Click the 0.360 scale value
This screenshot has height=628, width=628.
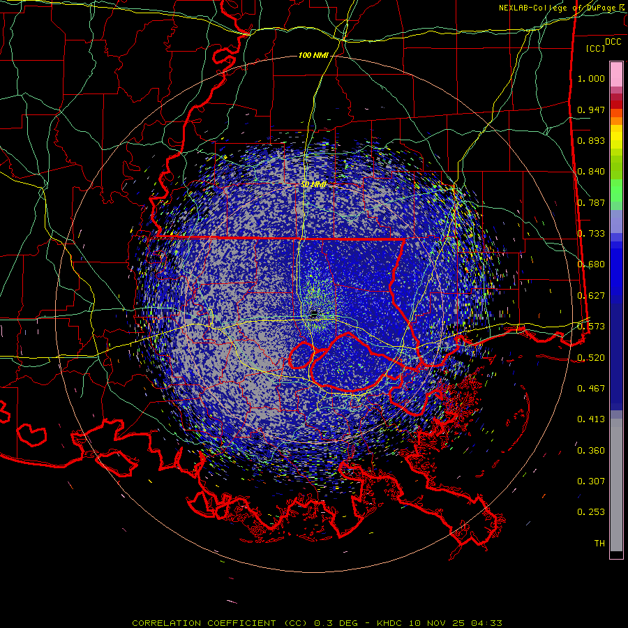point(591,450)
